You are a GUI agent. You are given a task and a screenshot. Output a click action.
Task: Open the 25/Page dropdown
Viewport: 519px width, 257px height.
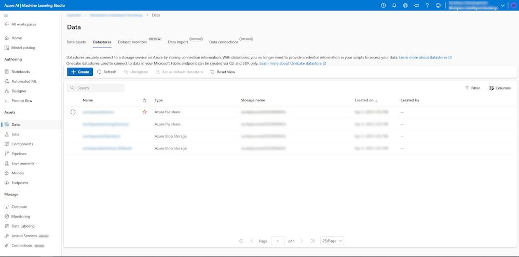[x=332, y=241]
